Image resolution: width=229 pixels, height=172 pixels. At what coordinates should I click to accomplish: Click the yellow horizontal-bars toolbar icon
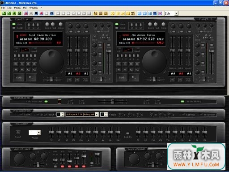pos(101,13)
